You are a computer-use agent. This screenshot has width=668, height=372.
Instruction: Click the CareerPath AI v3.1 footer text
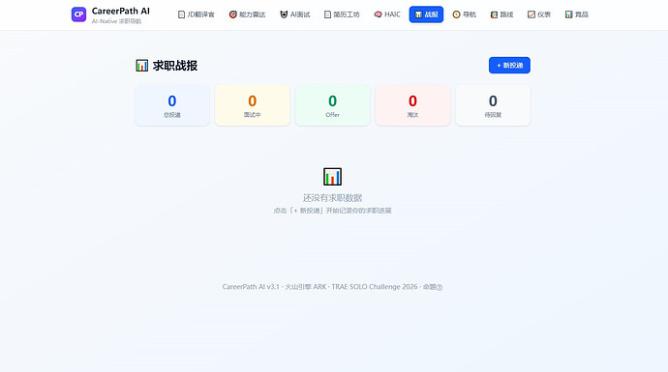332,287
